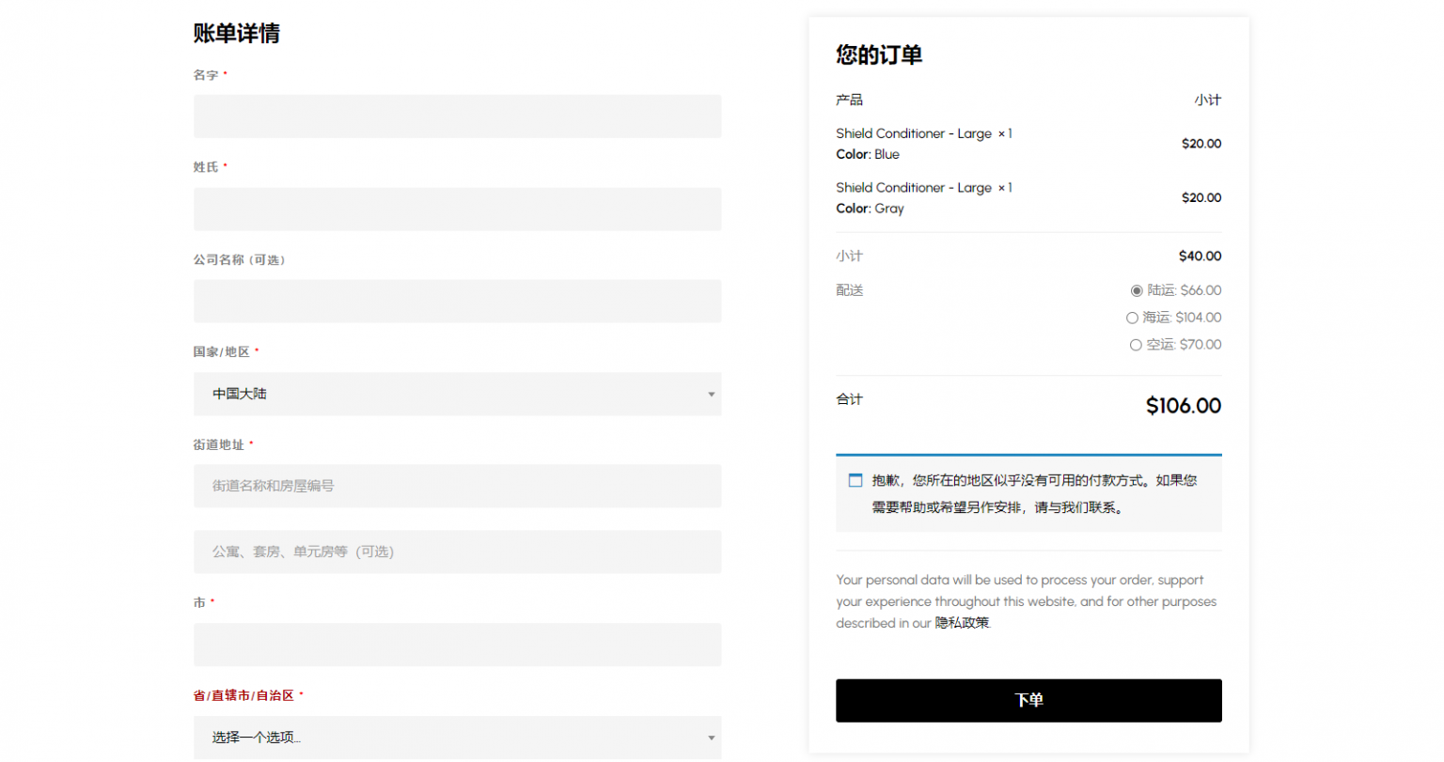Click the 街道地址 street address field
The width and height of the screenshot is (1444, 762).
coord(457,486)
